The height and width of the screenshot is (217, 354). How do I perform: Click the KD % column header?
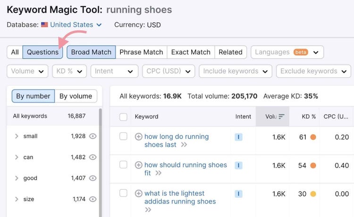click(309, 117)
